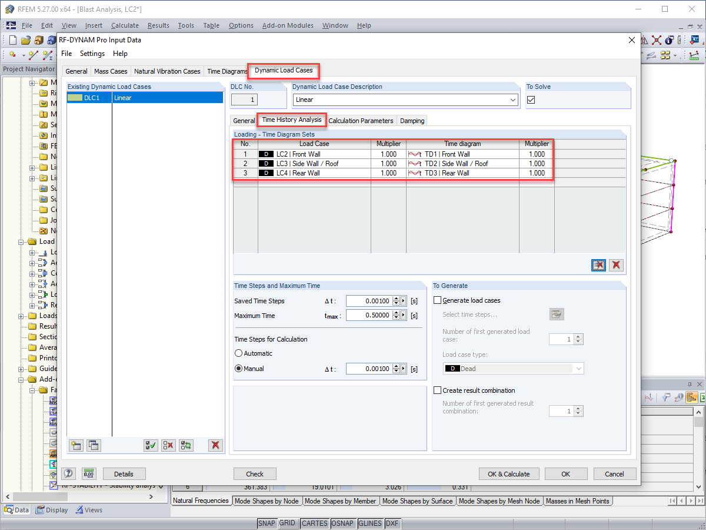Click the mirror tool icon in RFEM toolbar
This screenshot has width=706, height=530.
click(x=643, y=40)
